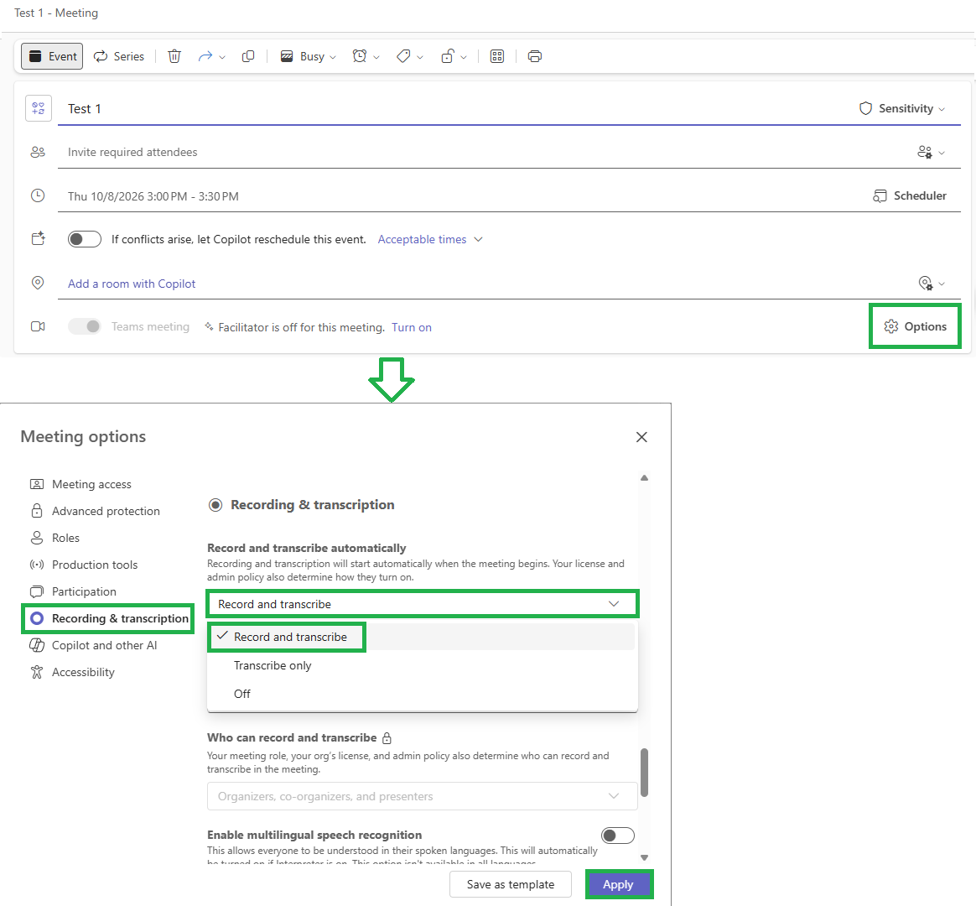Click Save as template

click(x=511, y=884)
